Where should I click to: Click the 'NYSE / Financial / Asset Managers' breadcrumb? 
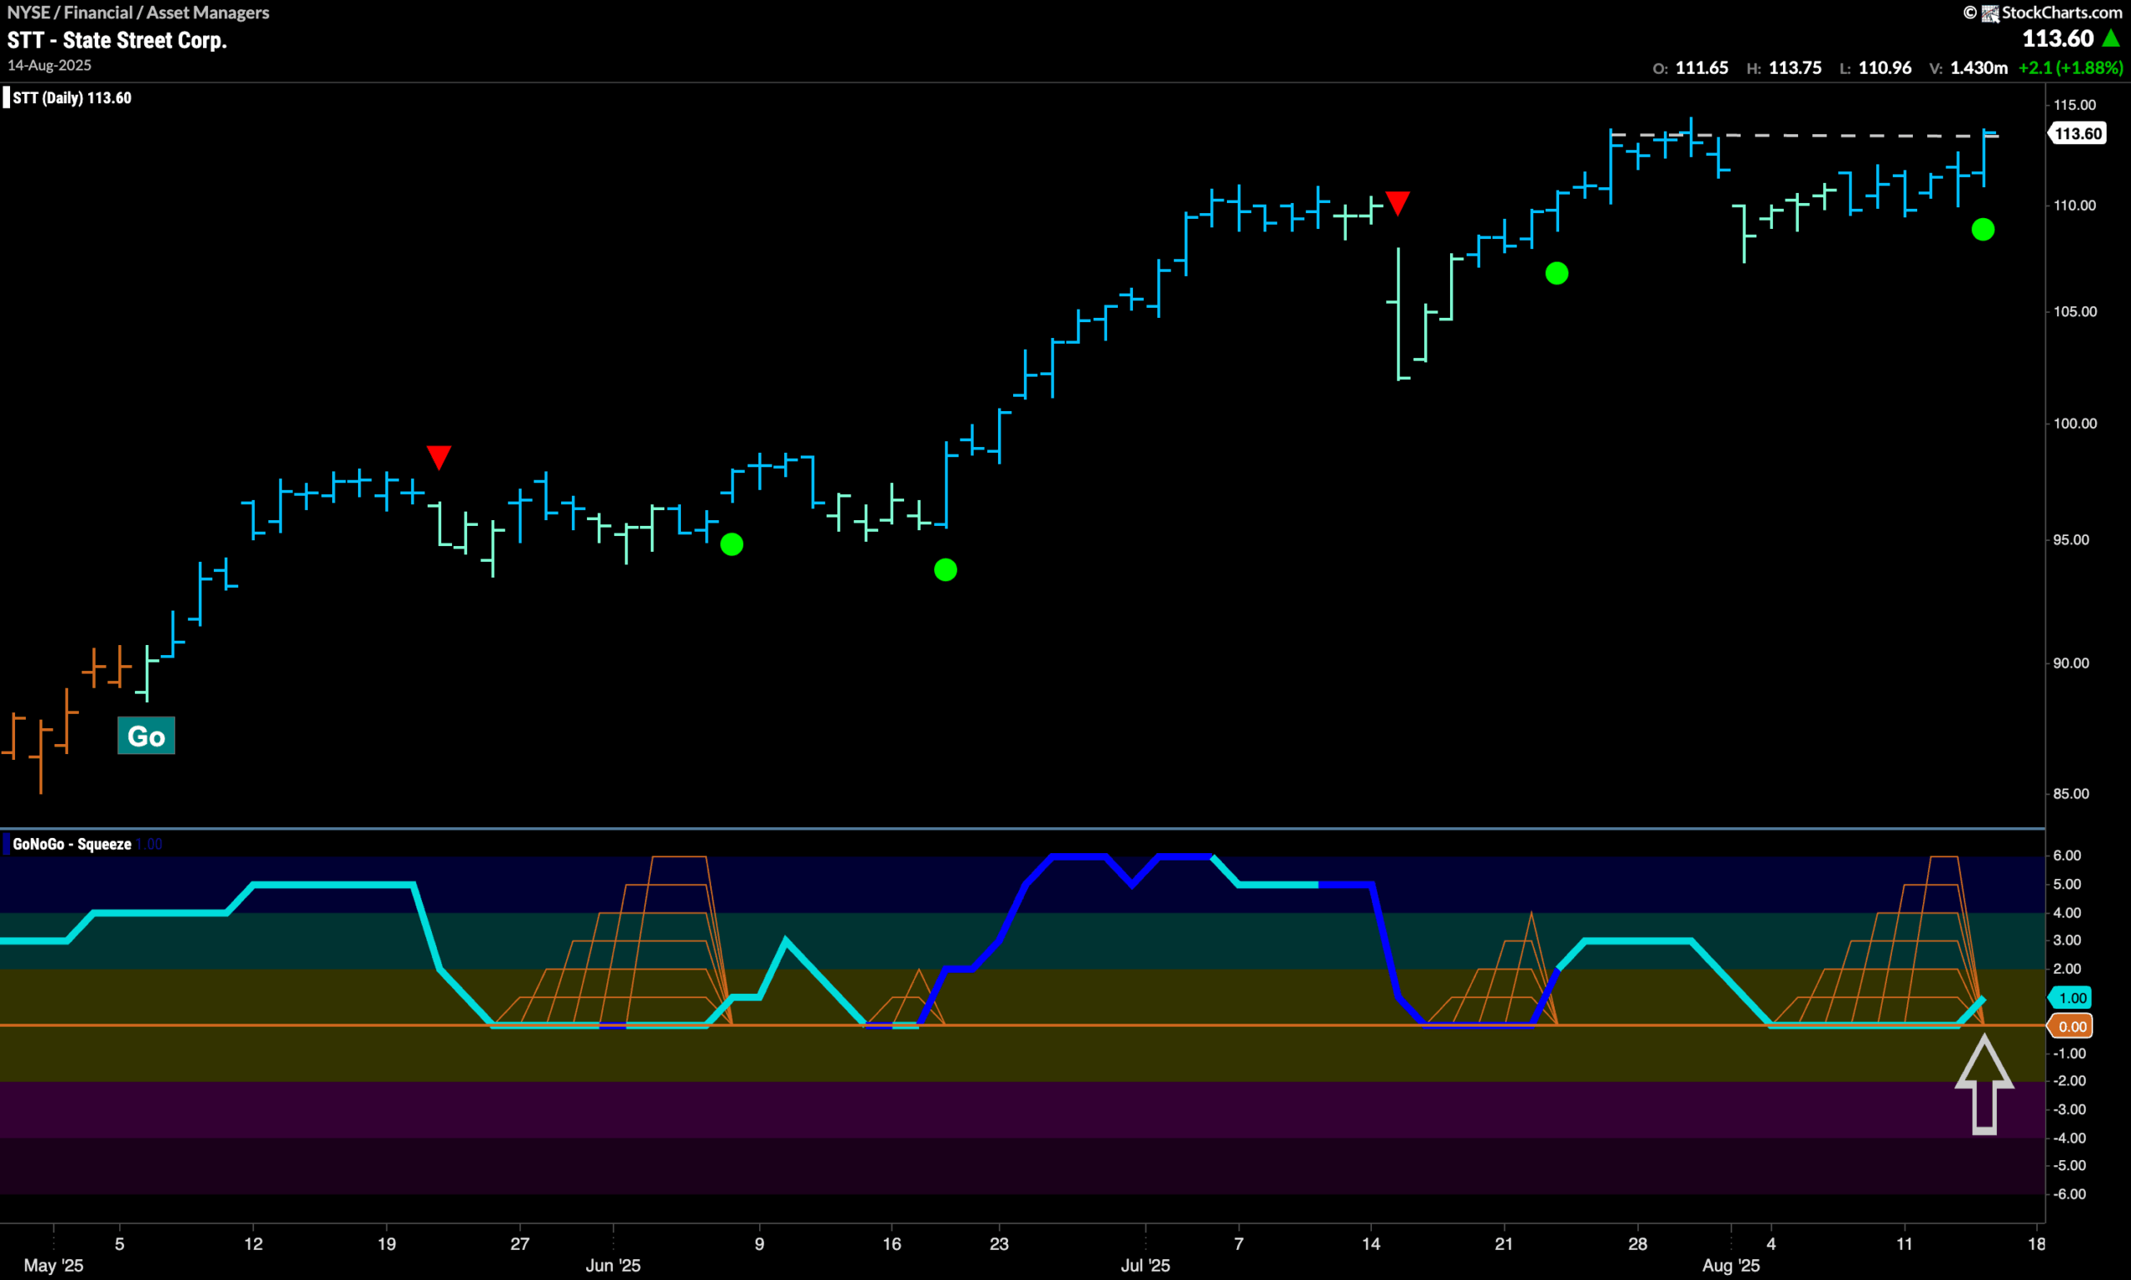coord(138,12)
